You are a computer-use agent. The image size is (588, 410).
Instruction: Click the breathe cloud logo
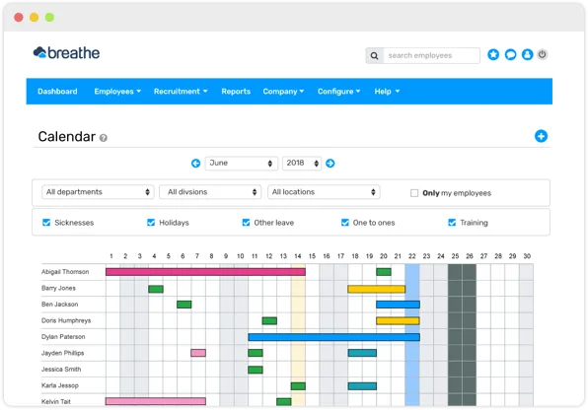click(x=66, y=53)
